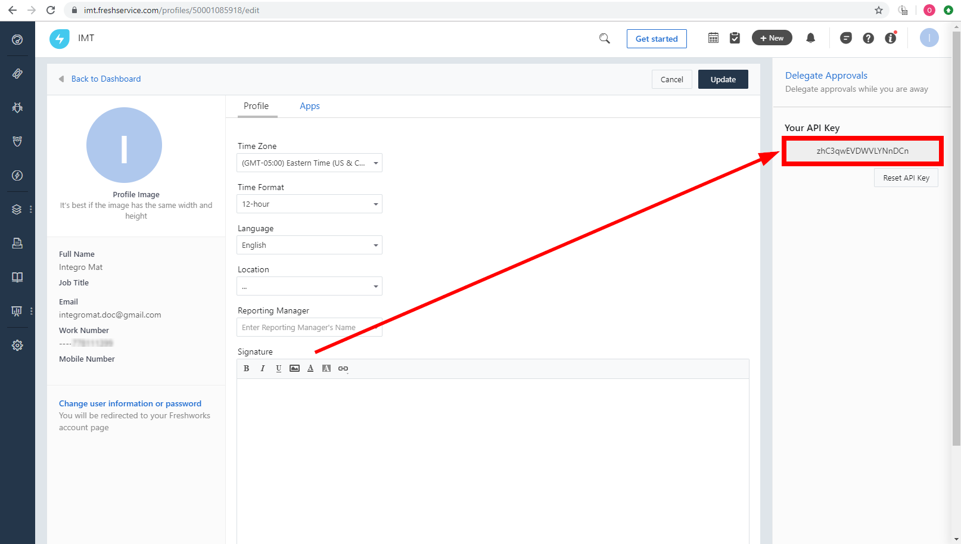Open the Time Format dropdown
Image resolution: width=961 pixels, height=544 pixels.
pos(309,204)
